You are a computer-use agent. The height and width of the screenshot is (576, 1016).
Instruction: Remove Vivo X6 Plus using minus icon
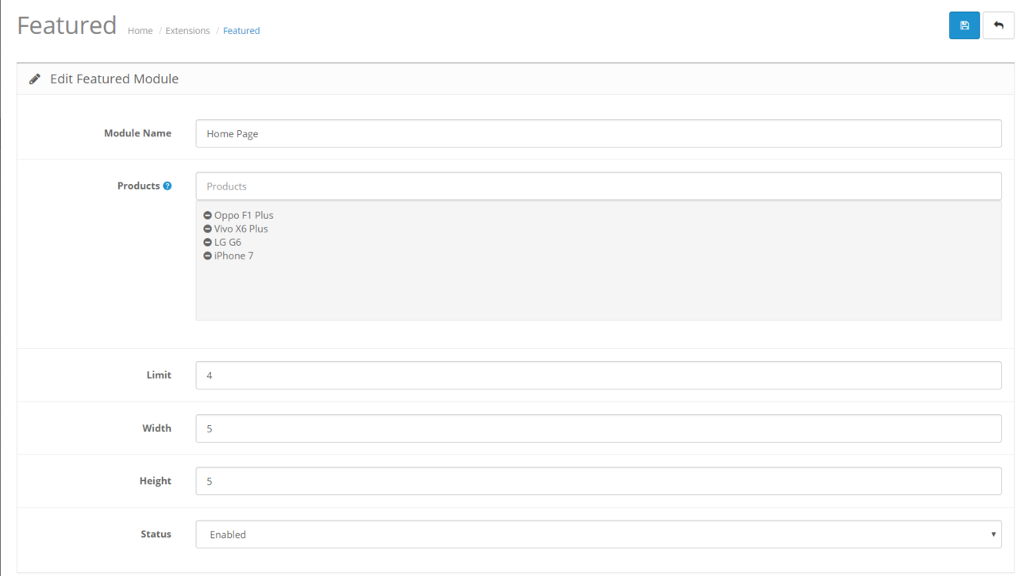[208, 229]
